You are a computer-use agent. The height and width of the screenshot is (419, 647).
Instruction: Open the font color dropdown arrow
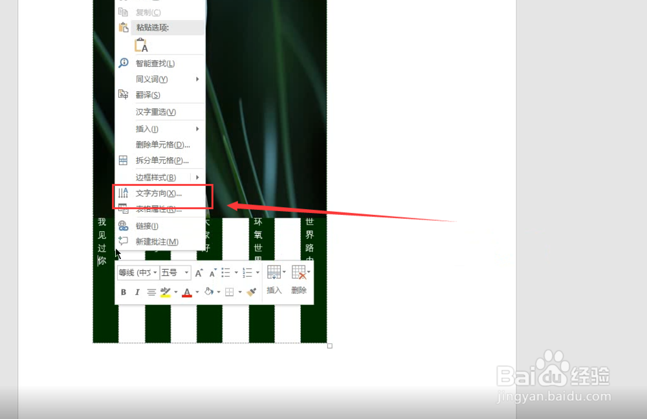[x=197, y=292]
